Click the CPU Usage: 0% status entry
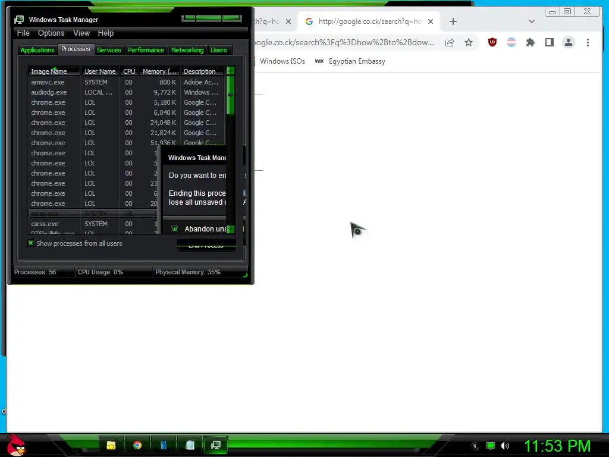The width and height of the screenshot is (609, 457). click(x=114, y=272)
